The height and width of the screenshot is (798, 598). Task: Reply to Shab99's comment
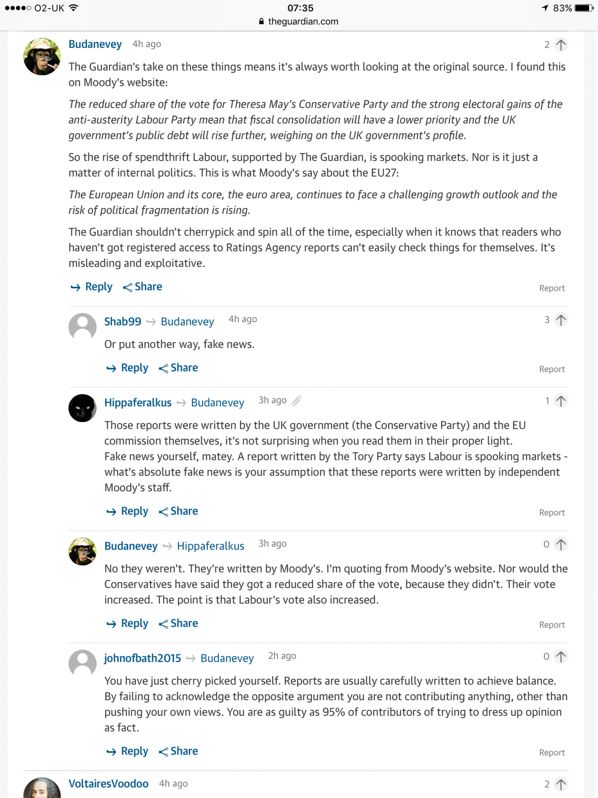coord(128,368)
